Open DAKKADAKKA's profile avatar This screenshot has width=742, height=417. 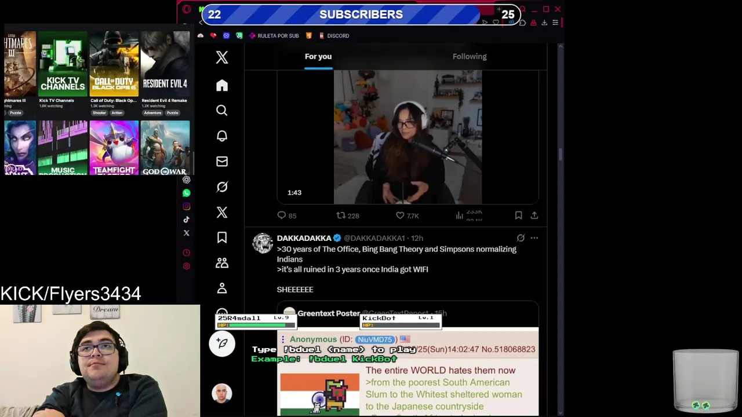(x=263, y=243)
